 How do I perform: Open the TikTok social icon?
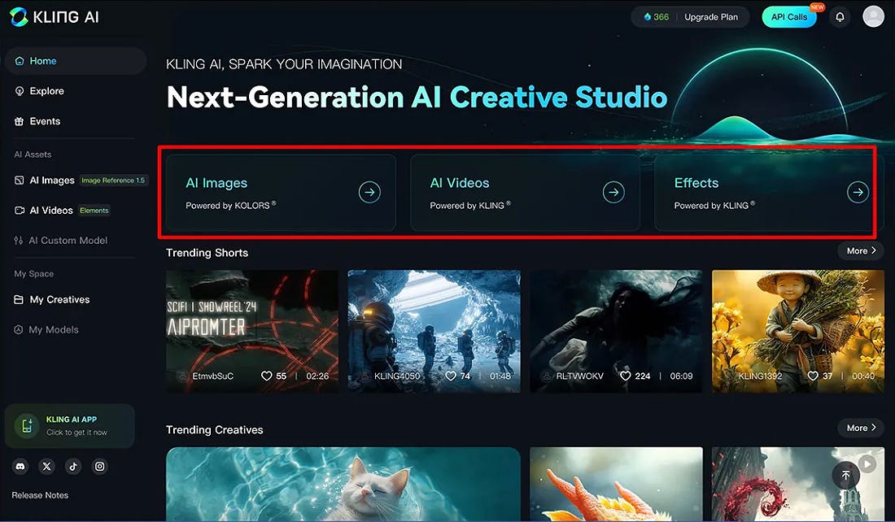pos(73,467)
